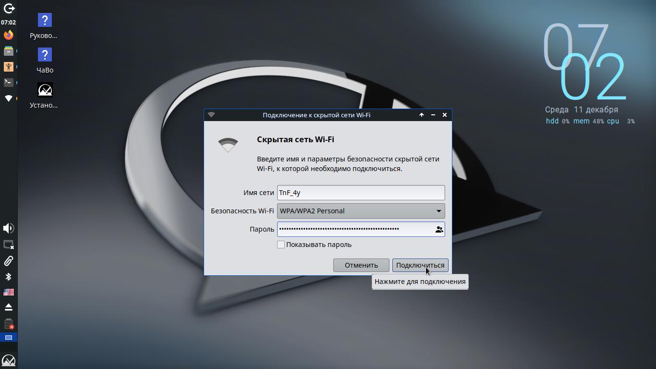Screen dimensions: 656x369
Task: Click the keep-above arrow button in titlebar
Action: click(422, 115)
